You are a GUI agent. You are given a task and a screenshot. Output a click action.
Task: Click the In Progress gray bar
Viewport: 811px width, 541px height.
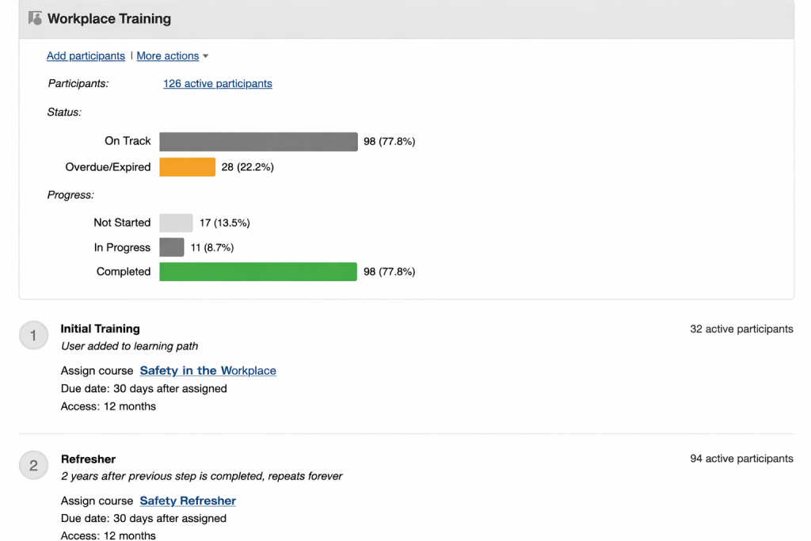point(171,247)
